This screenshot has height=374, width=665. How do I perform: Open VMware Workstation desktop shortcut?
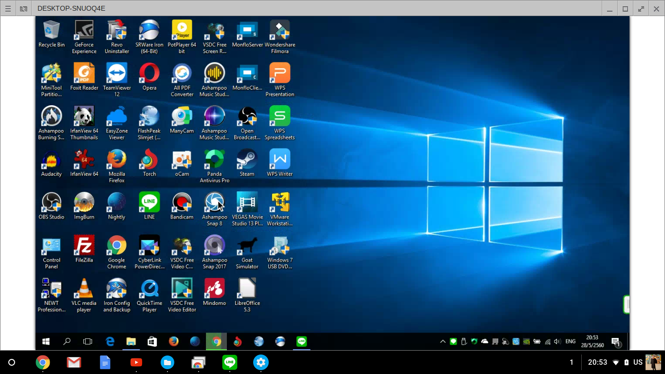point(280,209)
